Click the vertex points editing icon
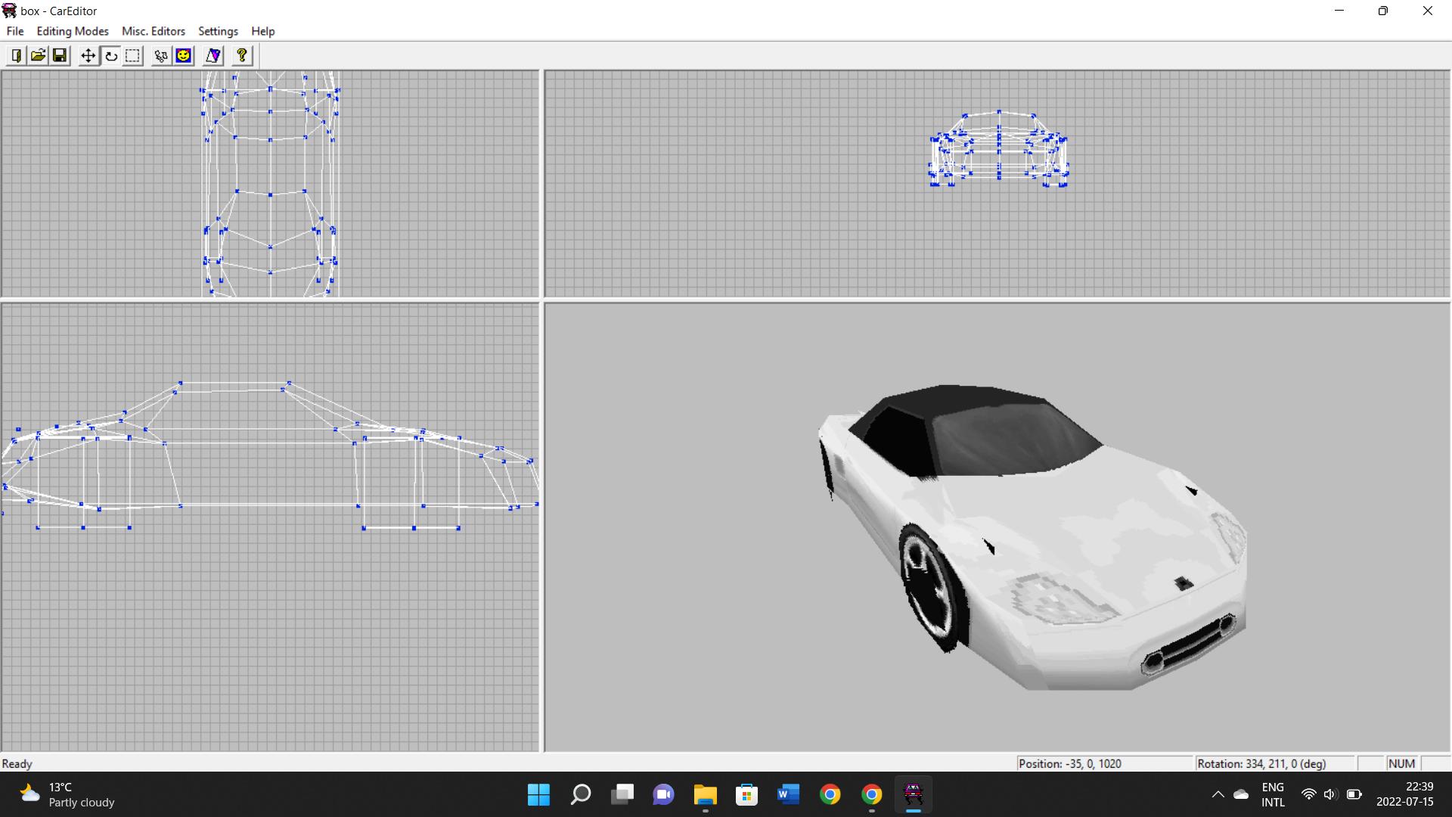1452x817 pixels. [161, 56]
